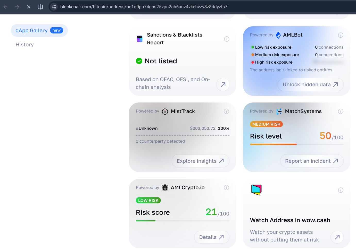Open info icon on wow.cash card
This screenshot has height=250, width=356.
click(x=341, y=190)
